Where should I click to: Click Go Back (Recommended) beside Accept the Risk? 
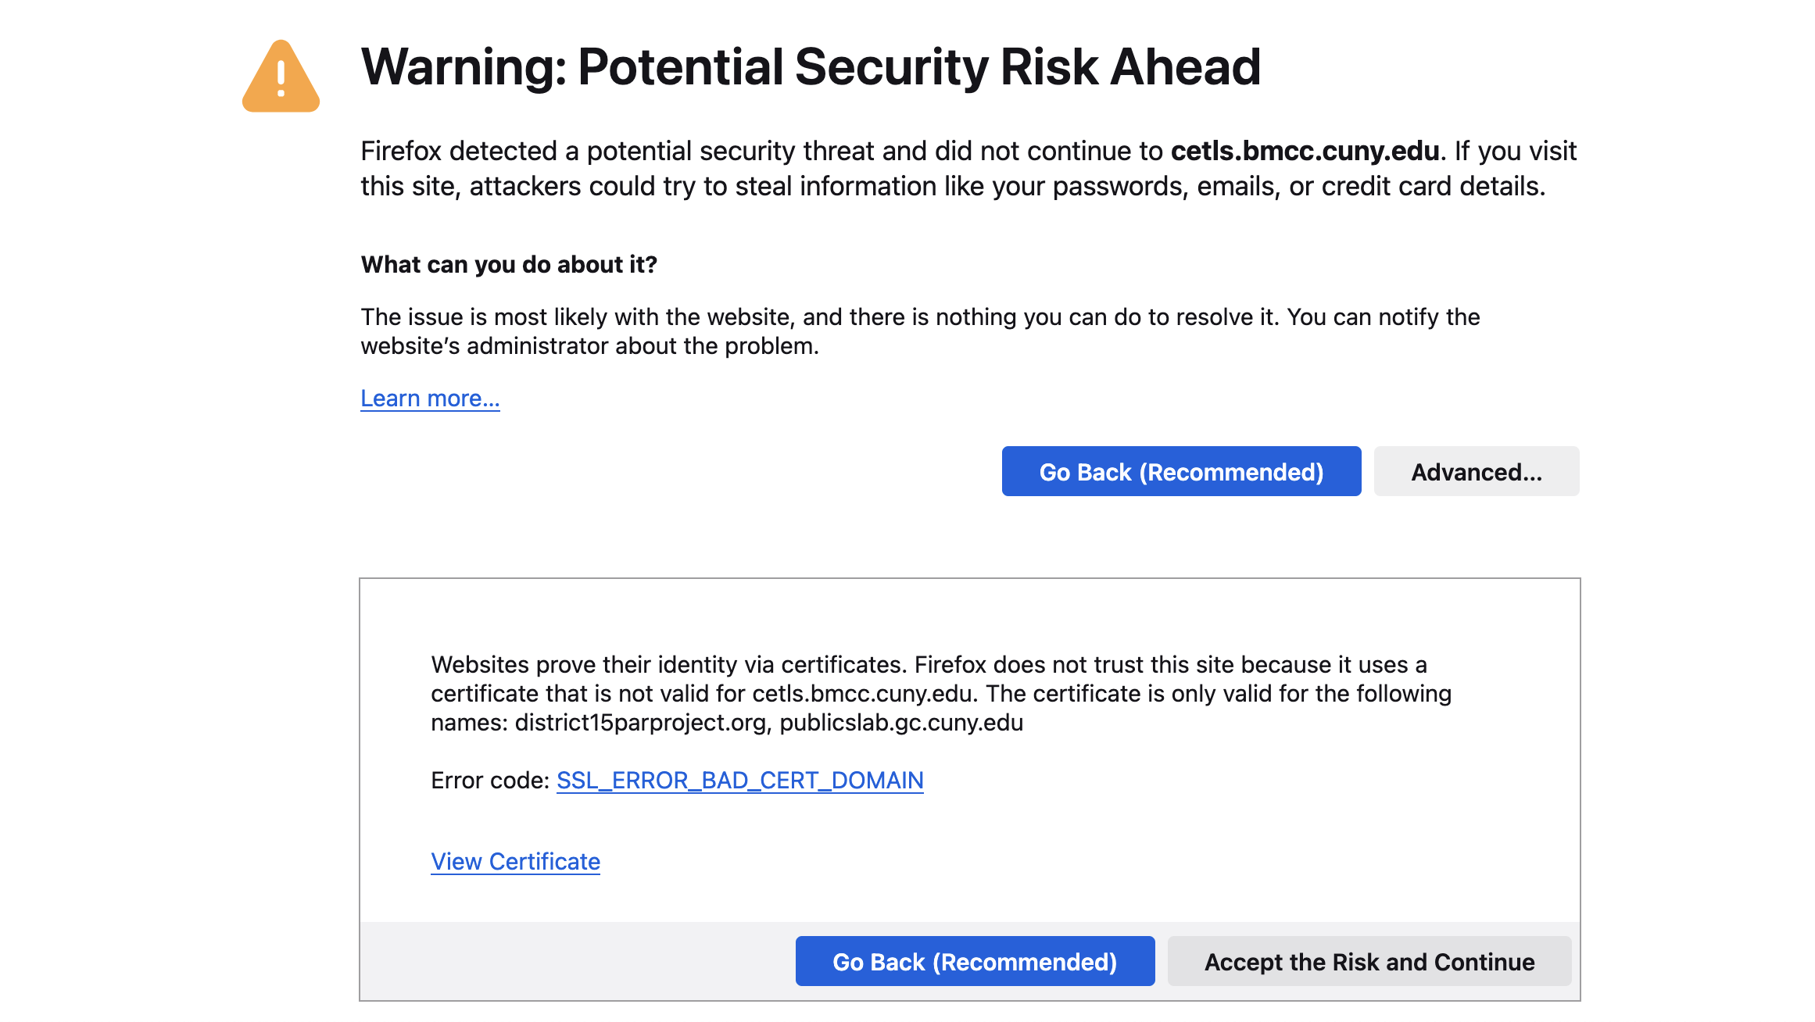[x=975, y=961]
